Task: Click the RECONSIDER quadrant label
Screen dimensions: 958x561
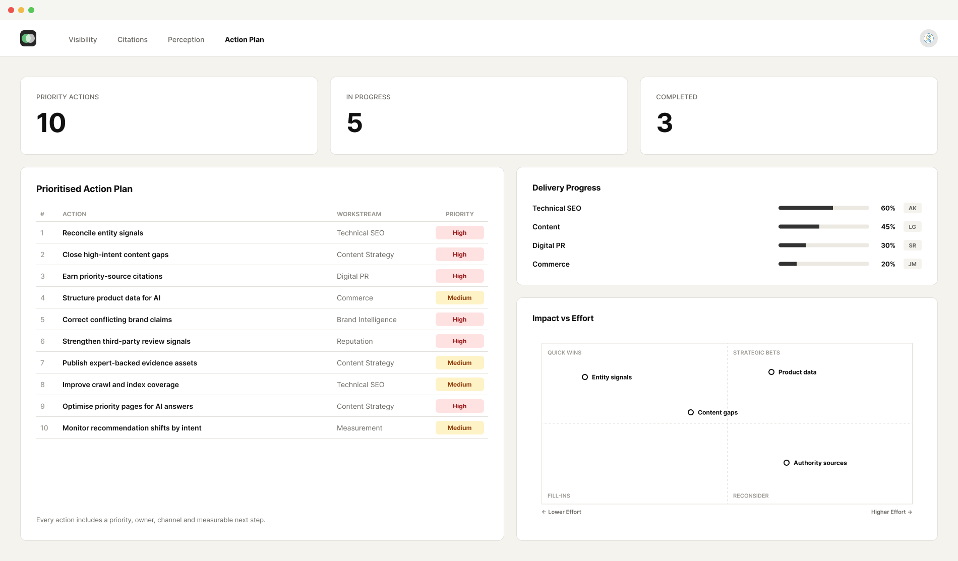Action: click(x=751, y=496)
